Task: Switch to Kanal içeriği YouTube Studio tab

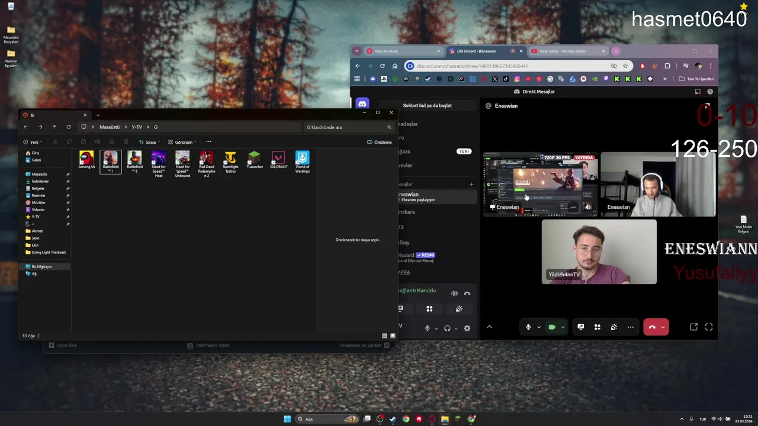Action: coord(568,51)
